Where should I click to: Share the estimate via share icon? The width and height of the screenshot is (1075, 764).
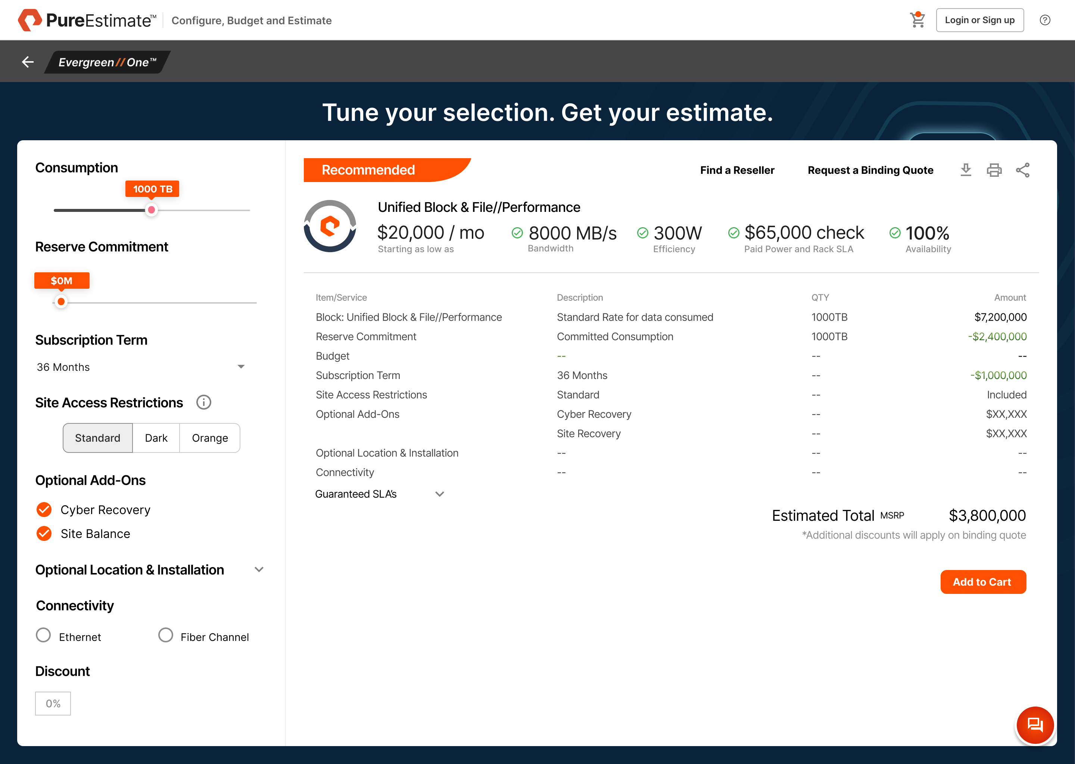pyautogui.click(x=1023, y=170)
